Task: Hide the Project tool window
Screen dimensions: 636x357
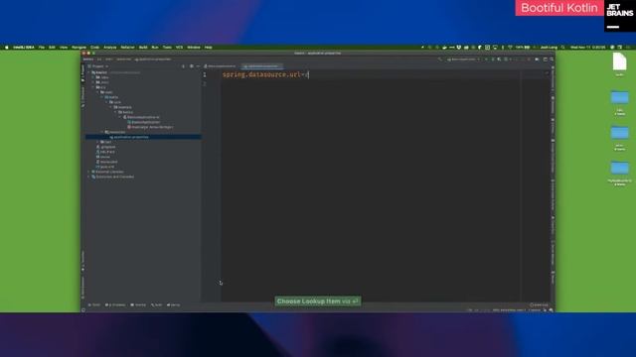Action: pyautogui.click(x=198, y=66)
